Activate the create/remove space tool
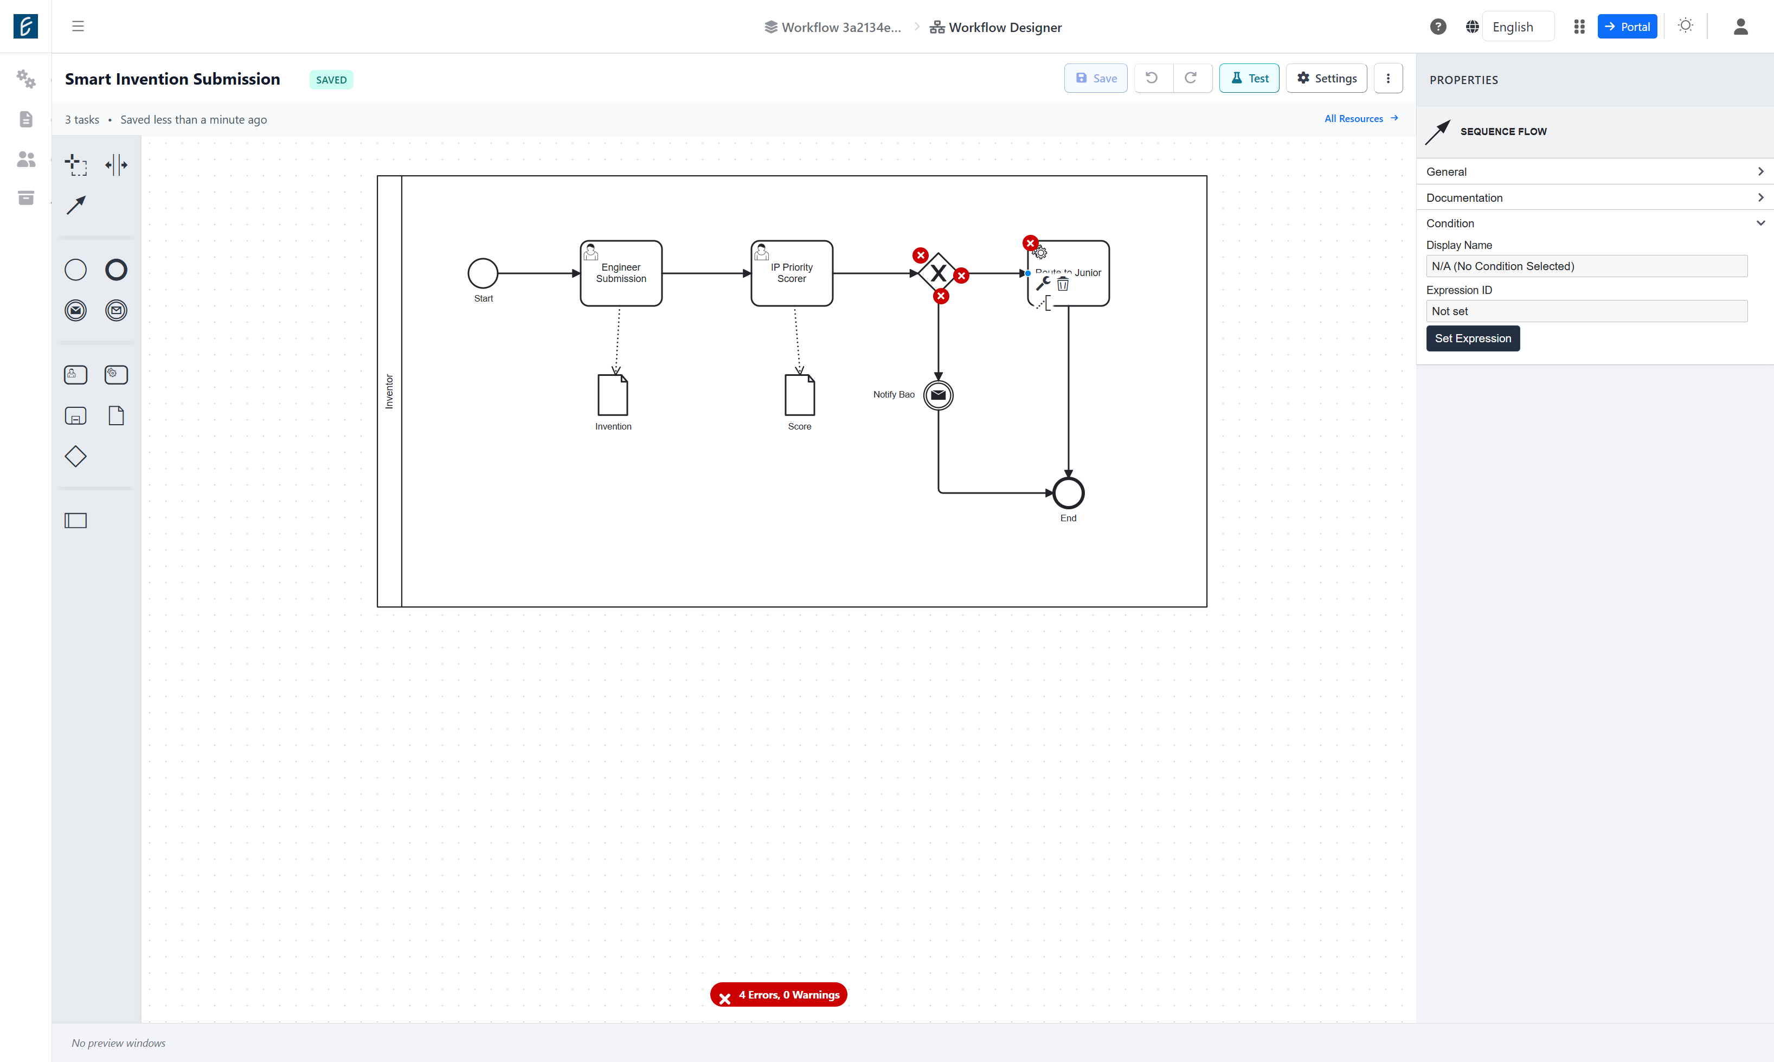The width and height of the screenshot is (1774, 1062). pyautogui.click(x=116, y=164)
